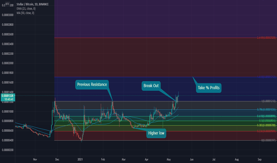Screen dimensions: 277x163
Task: Click the Nov label on time axis
Action: pos(35,159)
